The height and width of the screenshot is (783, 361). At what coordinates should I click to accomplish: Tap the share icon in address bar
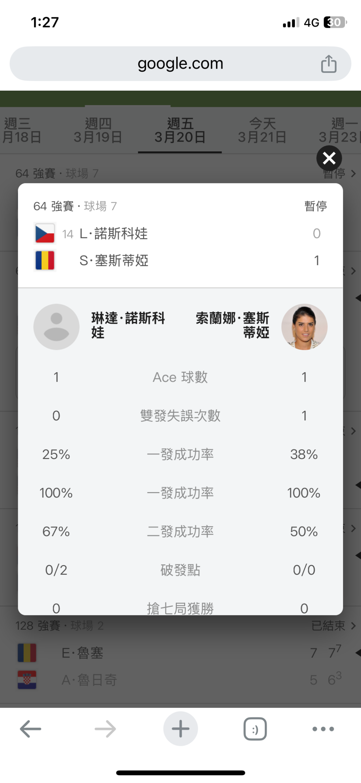(329, 64)
